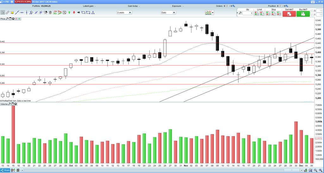Click the 5,375.53 (-0.26%) price label
The image size is (324, 173).
(x=23, y=2)
